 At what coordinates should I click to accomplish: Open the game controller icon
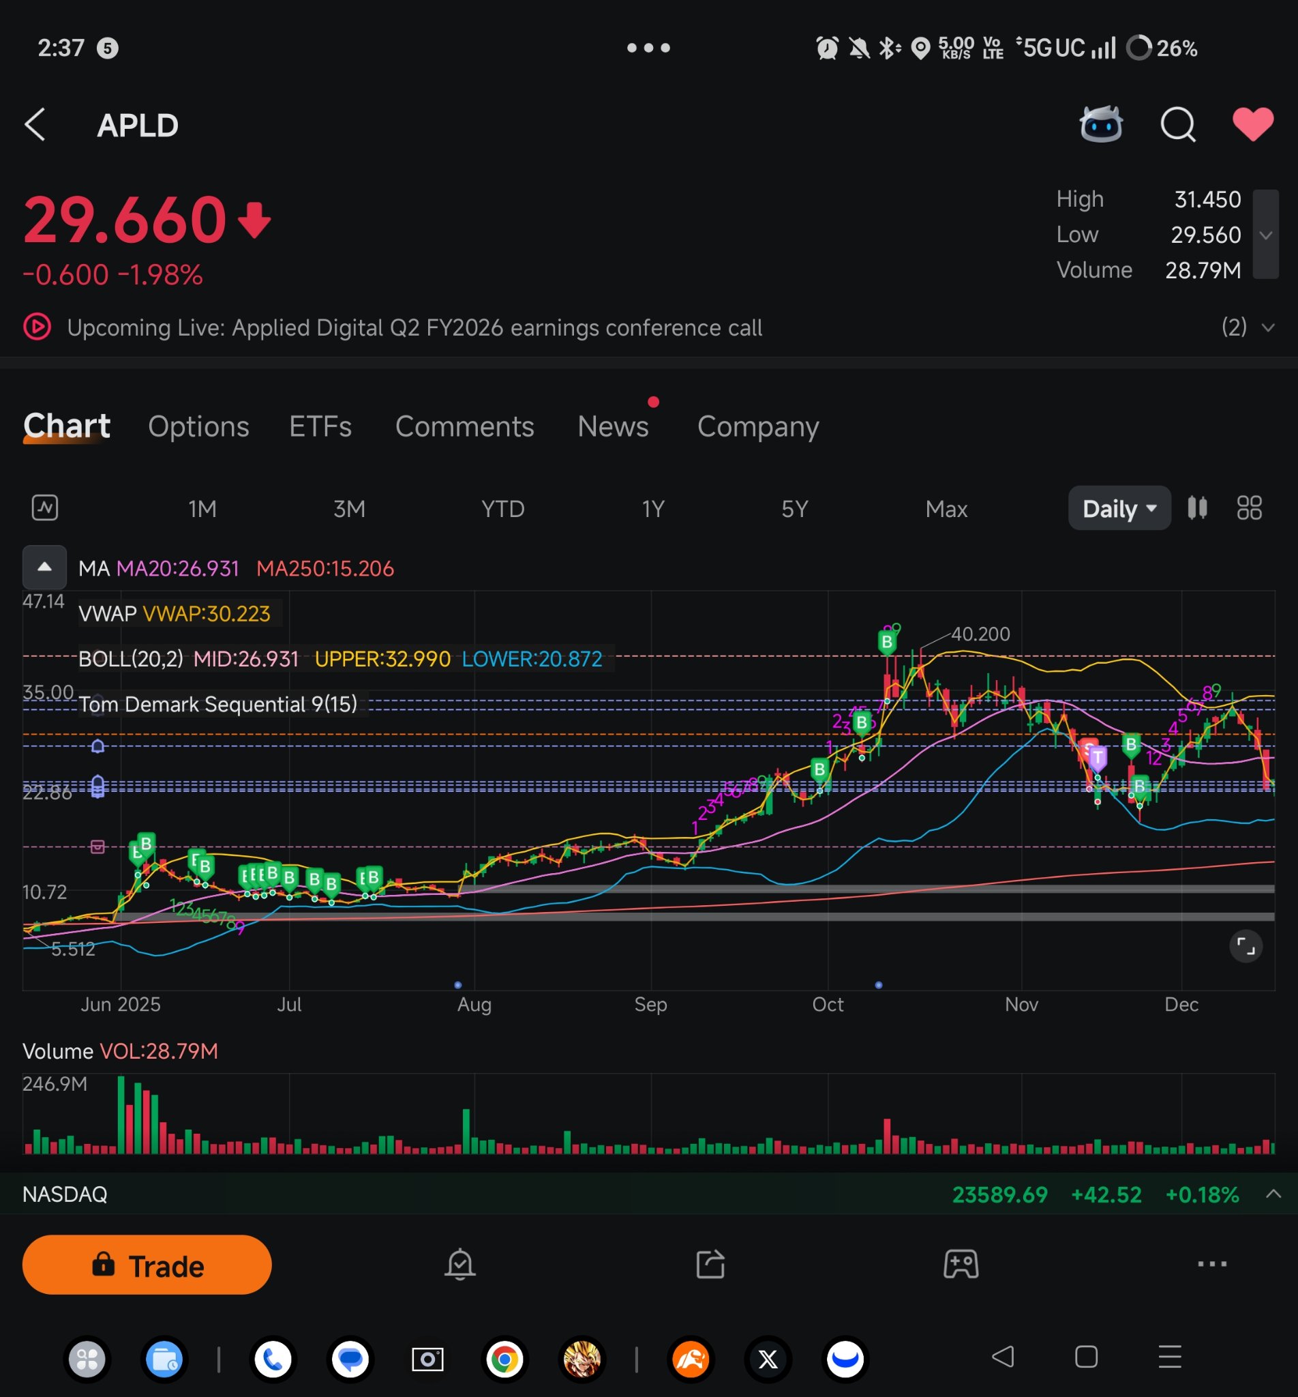960,1264
